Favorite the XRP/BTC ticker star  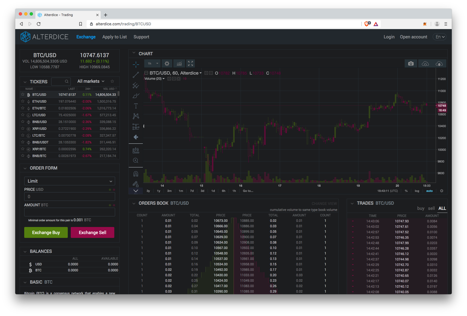pos(23,149)
